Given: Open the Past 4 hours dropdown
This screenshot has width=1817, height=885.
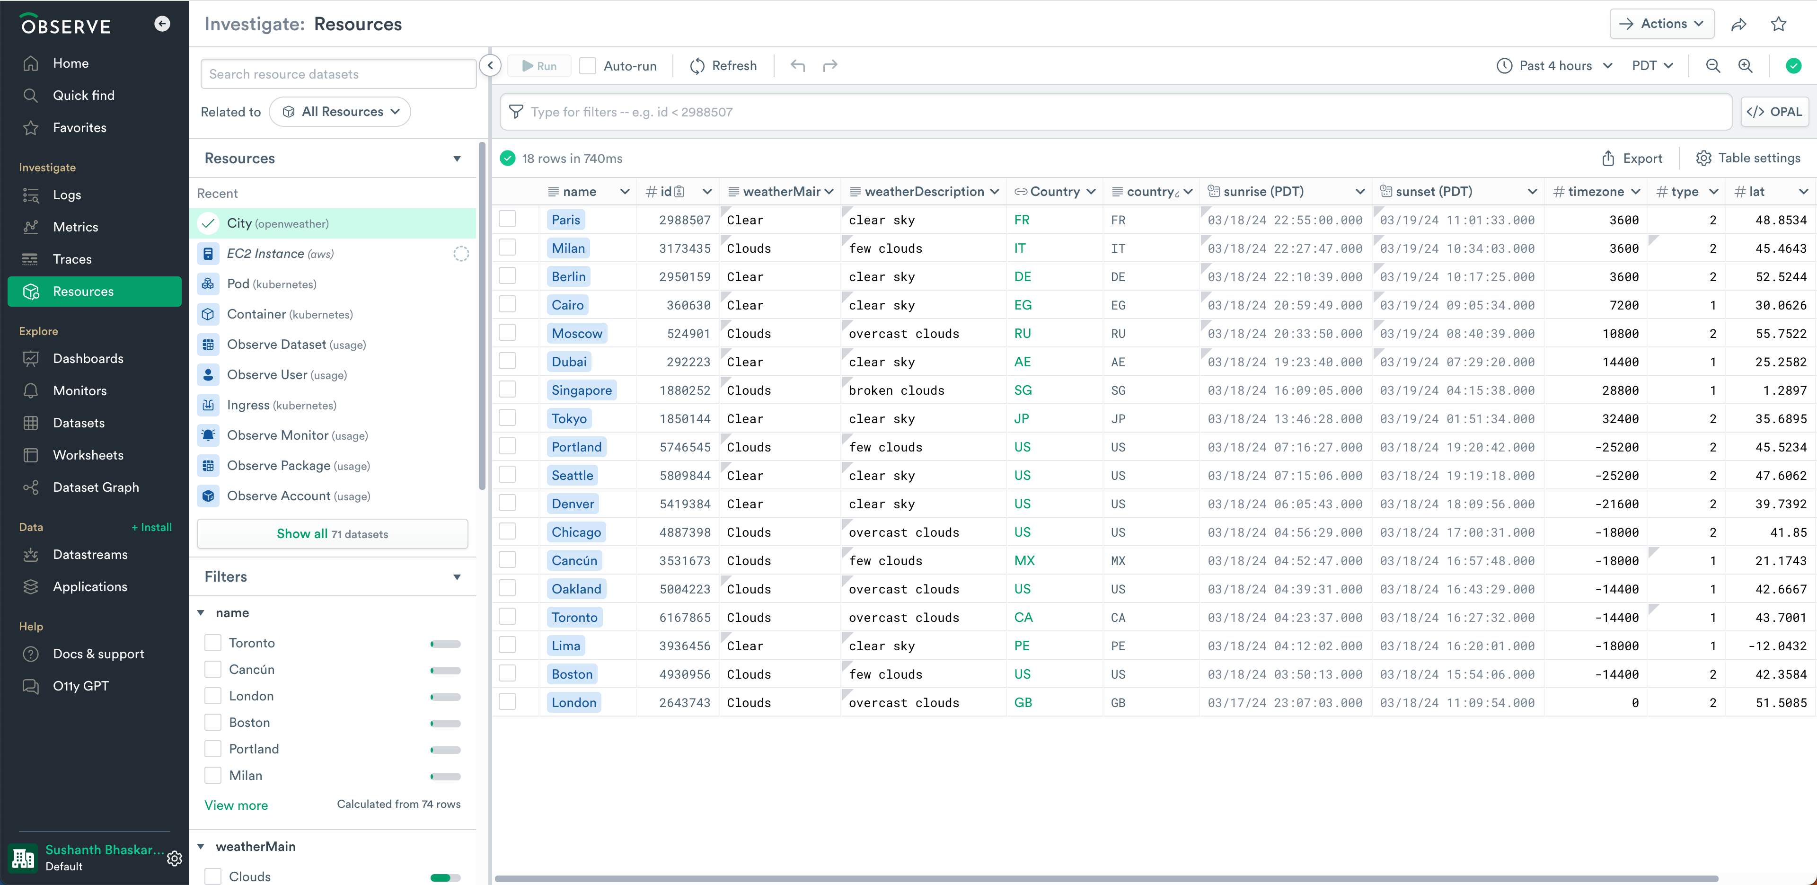Looking at the screenshot, I should pyautogui.click(x=1554, y=66).
